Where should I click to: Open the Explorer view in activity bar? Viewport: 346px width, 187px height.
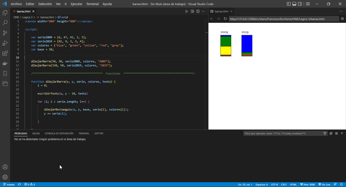[5, 13]
